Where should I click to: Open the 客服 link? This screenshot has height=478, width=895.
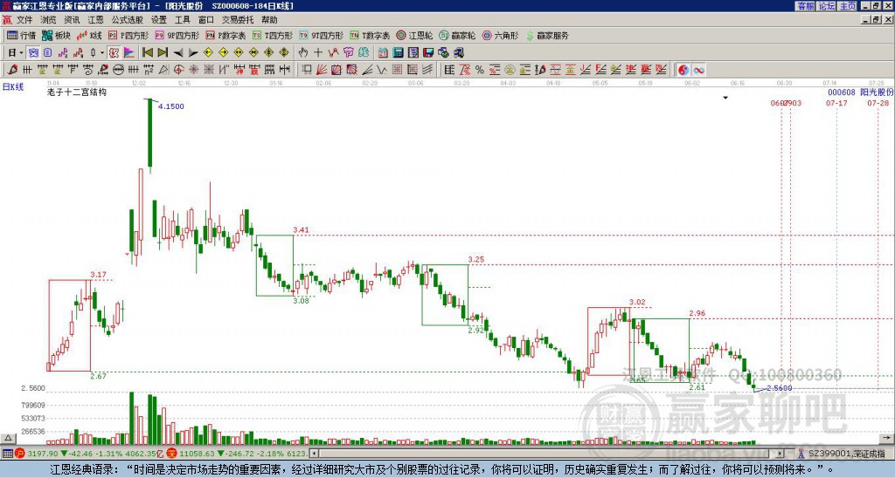click(x=805, y=6)
